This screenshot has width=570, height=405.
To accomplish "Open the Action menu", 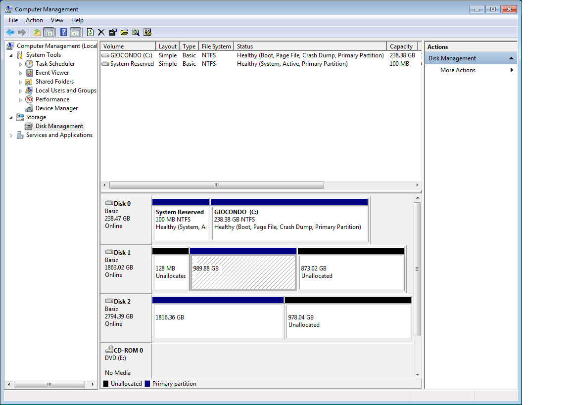I will point(34,20).
